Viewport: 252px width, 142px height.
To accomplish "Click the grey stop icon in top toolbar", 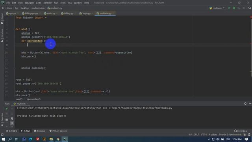I will [x=244, y=8].
